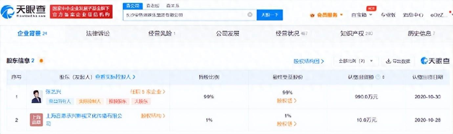This screenshot has width=453, height=134.
Task: Click the 股权链 link in the 99% row
Action: [287, 101]
